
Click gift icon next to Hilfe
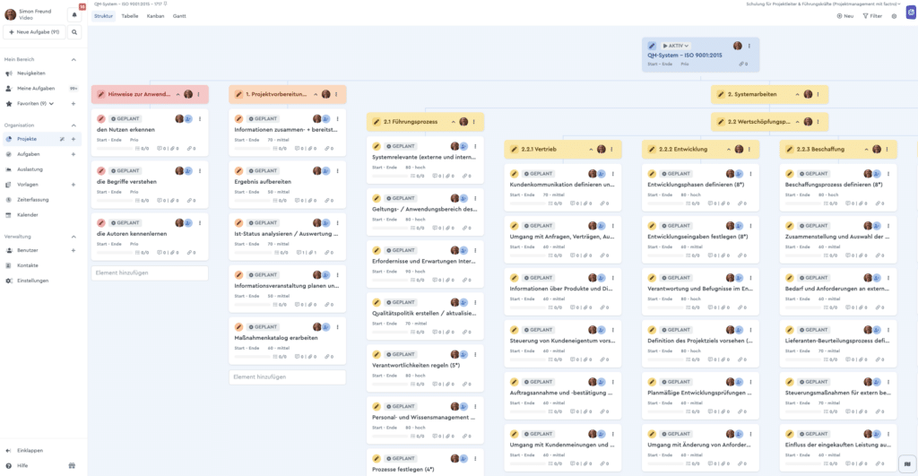pos(72,466)
